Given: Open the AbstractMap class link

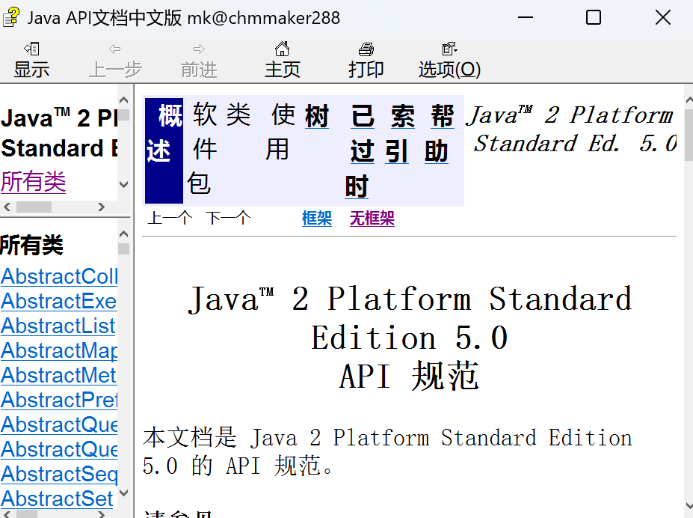Looking at the screenshot, I should pyautogui.click(x=59, y=351).
